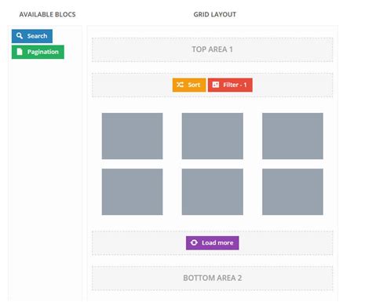Image resolution: width=372 pixels, height=302 pixels.
Task: Click the shuffle icon on Sort bloc
Action: (x=180, y=85)
